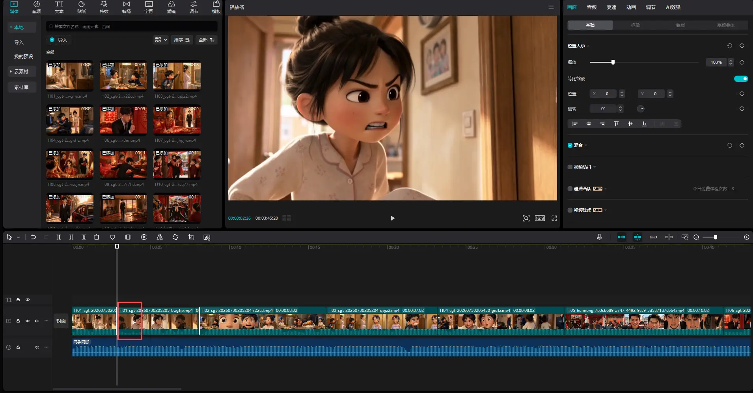The width and height of the screenshot is (753, 393).
Task: Mirror the clip with the flip icon
Action: (x=160, y=237)
